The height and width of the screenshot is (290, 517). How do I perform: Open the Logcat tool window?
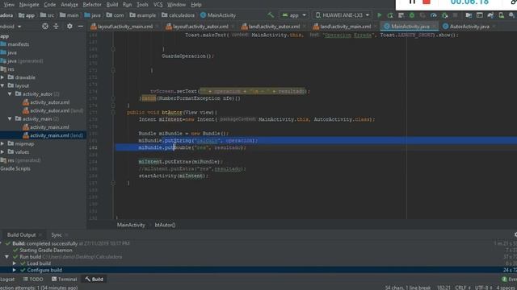(x=7, y=280)
